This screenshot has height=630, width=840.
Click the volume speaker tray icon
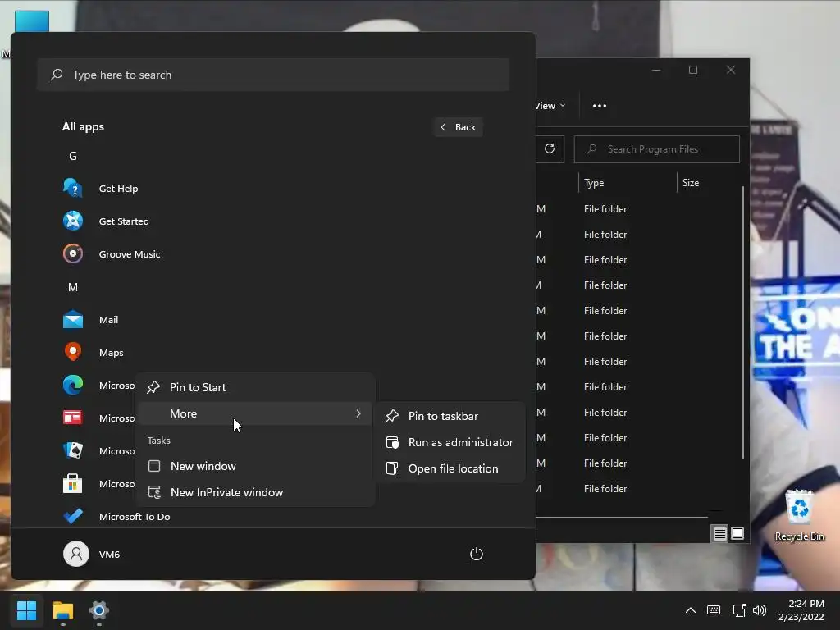(760, 610)
